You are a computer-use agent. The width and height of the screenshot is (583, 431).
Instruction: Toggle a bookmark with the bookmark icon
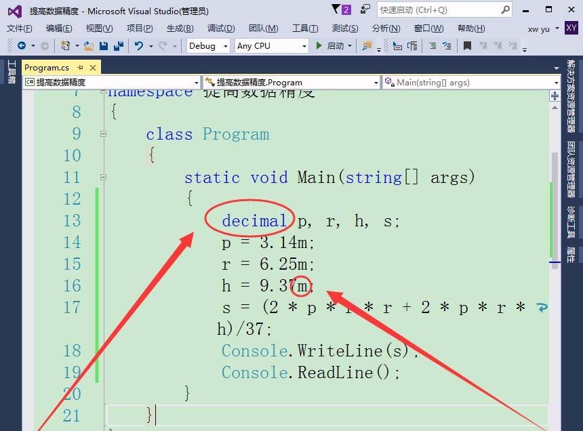[x=466, y=46]
